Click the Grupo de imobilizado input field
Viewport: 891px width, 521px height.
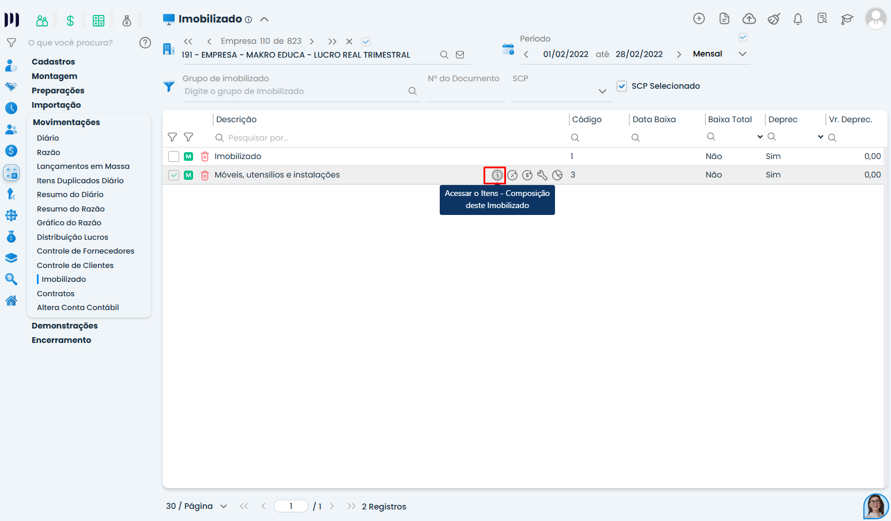(x=295, y=91)
